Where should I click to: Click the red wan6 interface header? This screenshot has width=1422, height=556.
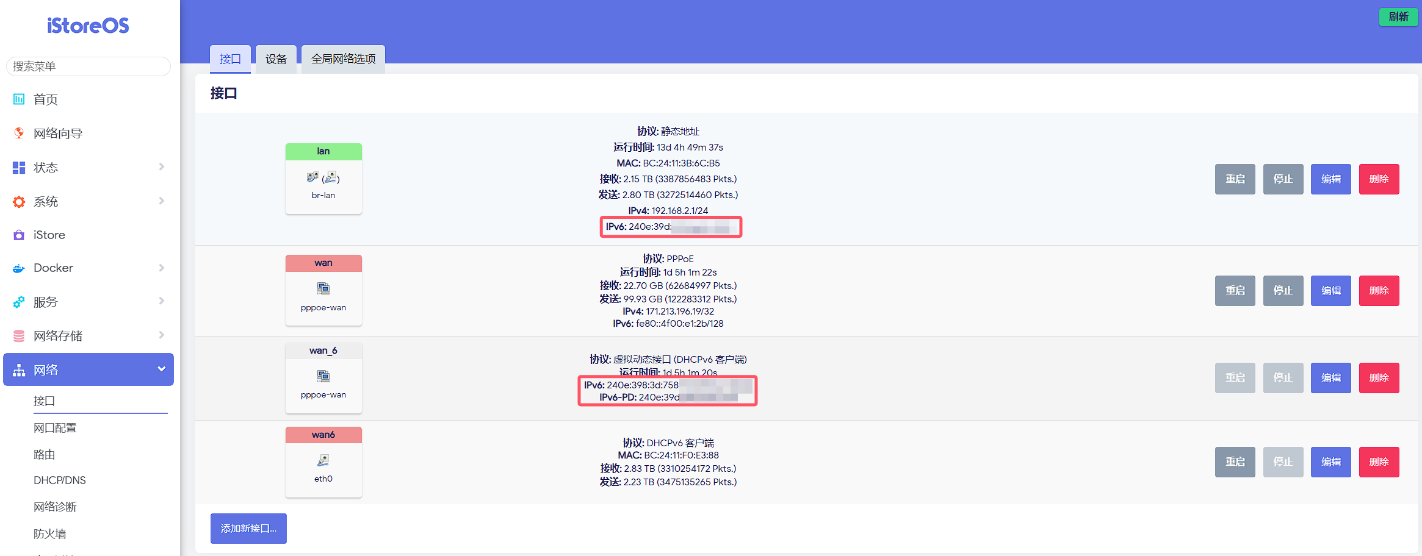coord(323,435)
